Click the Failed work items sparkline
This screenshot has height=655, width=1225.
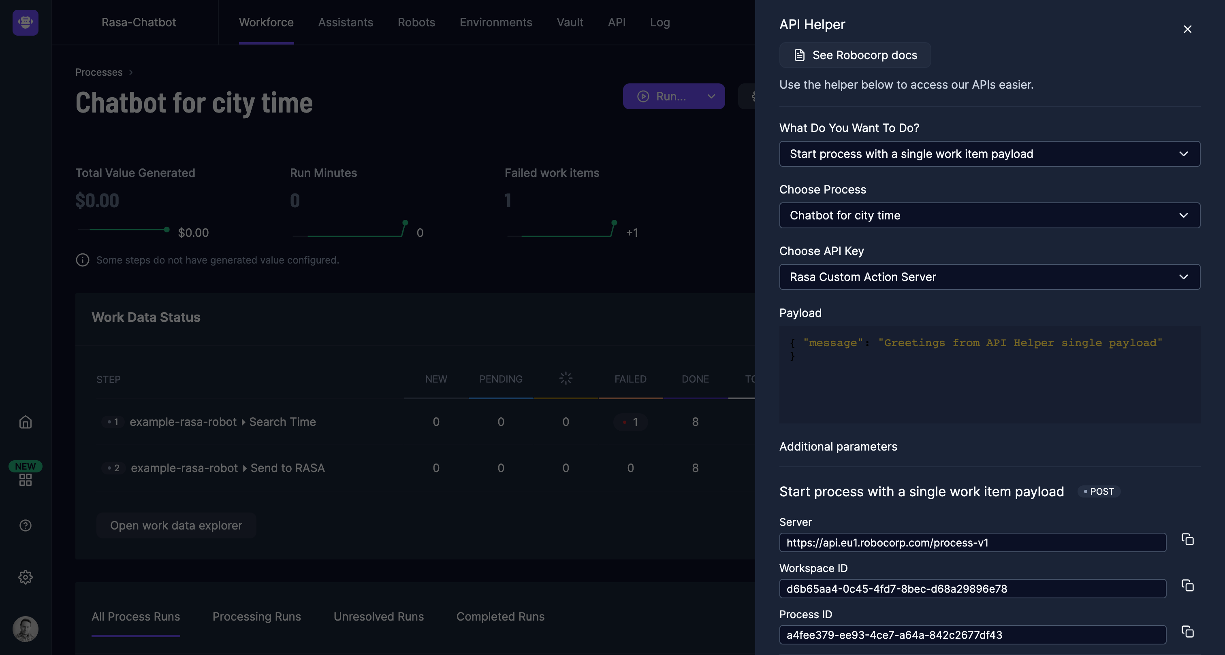[x=562, y=229]
